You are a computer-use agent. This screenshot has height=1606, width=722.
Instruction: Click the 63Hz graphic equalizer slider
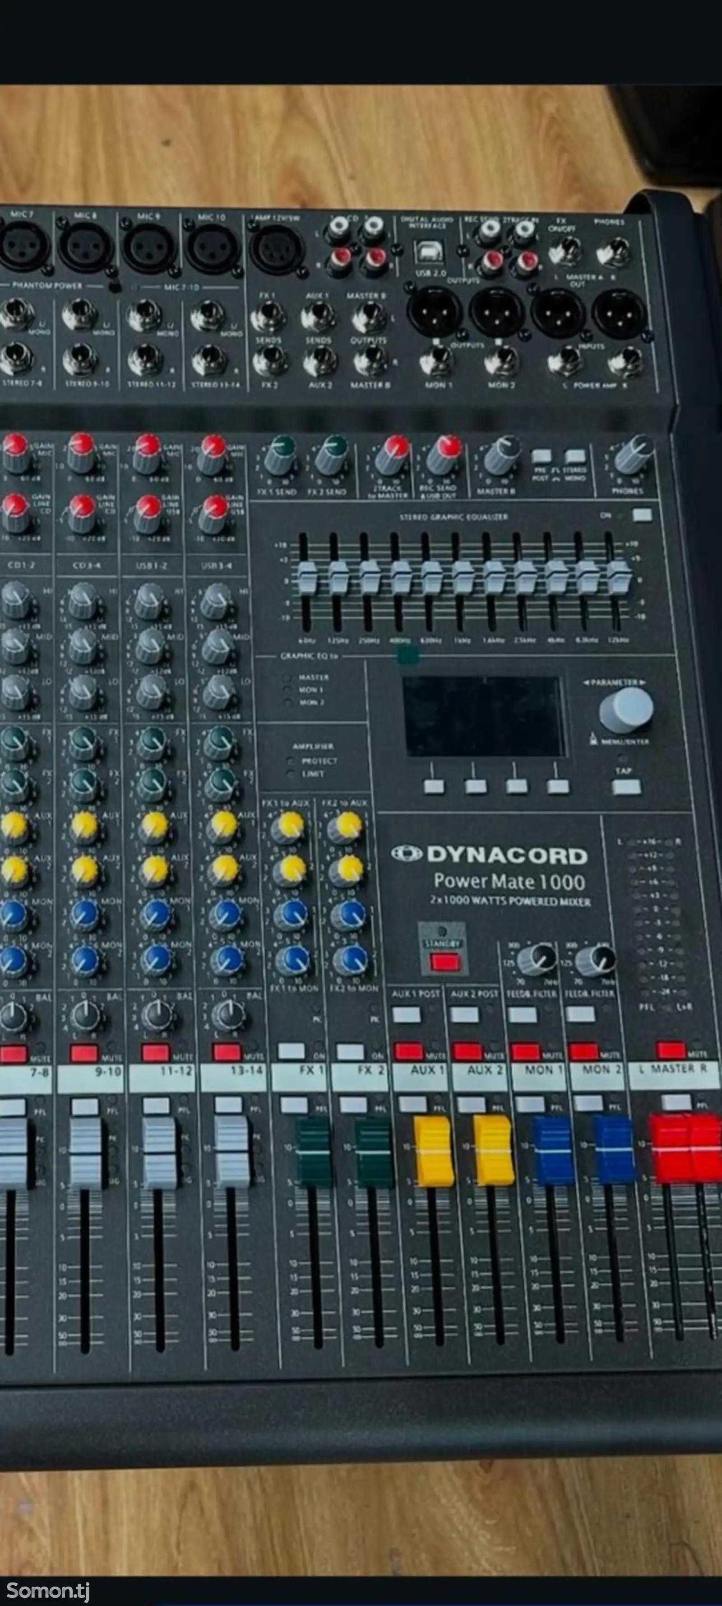306,577
